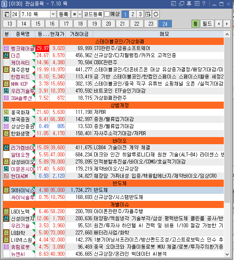
Task: Select the 알테오젠 stock row
Action: point(113,155)
